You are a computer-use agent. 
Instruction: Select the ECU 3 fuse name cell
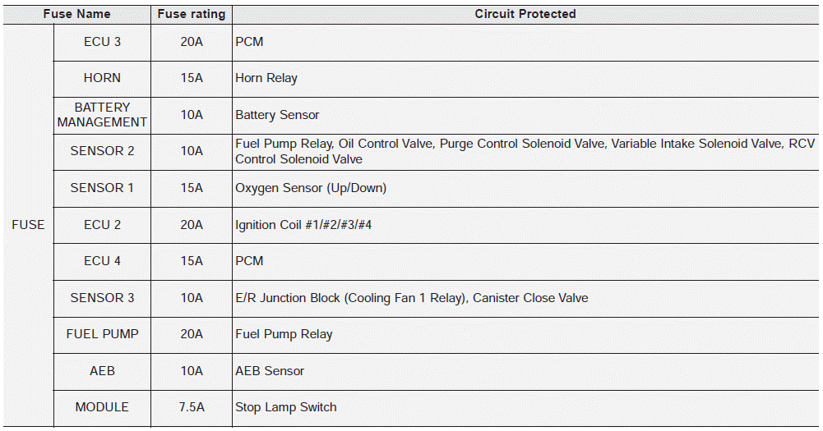coord(102,42)
